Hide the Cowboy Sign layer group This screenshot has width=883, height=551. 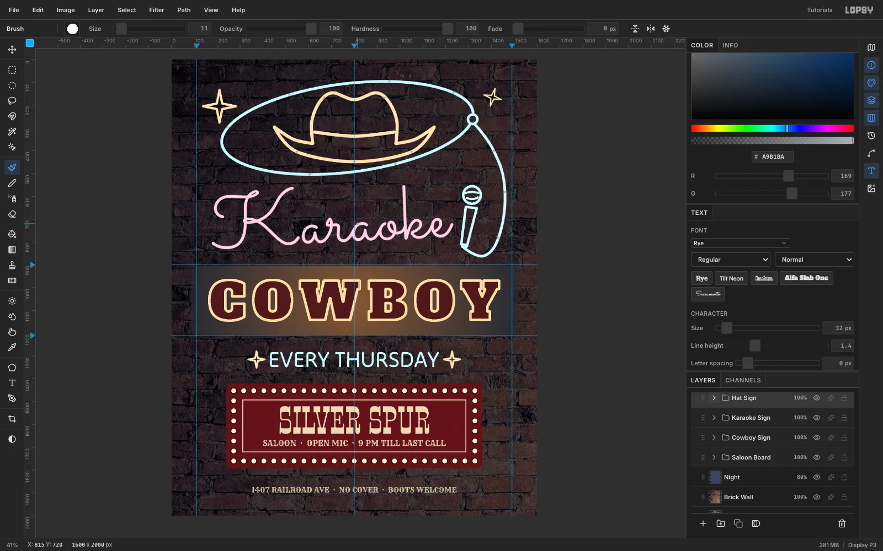pos(817,437)
